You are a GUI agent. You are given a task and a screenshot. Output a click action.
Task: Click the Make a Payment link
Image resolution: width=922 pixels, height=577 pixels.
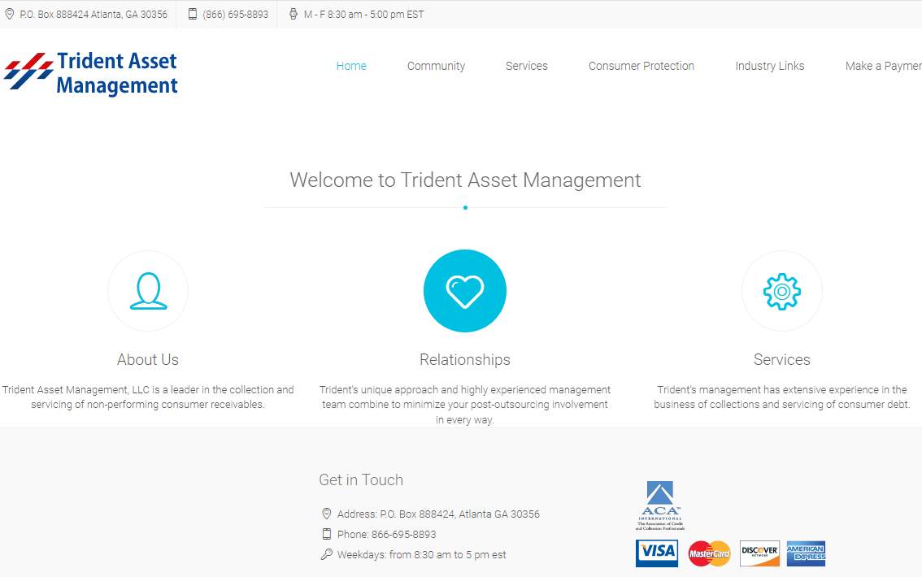pyautogui.click(x=884, y=66)
